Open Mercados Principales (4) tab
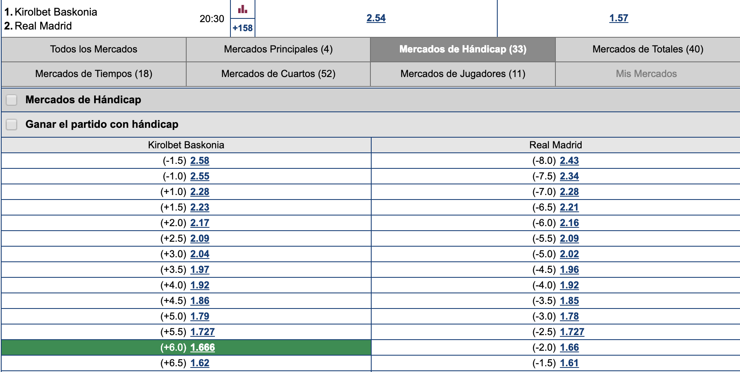 point(278,49)
